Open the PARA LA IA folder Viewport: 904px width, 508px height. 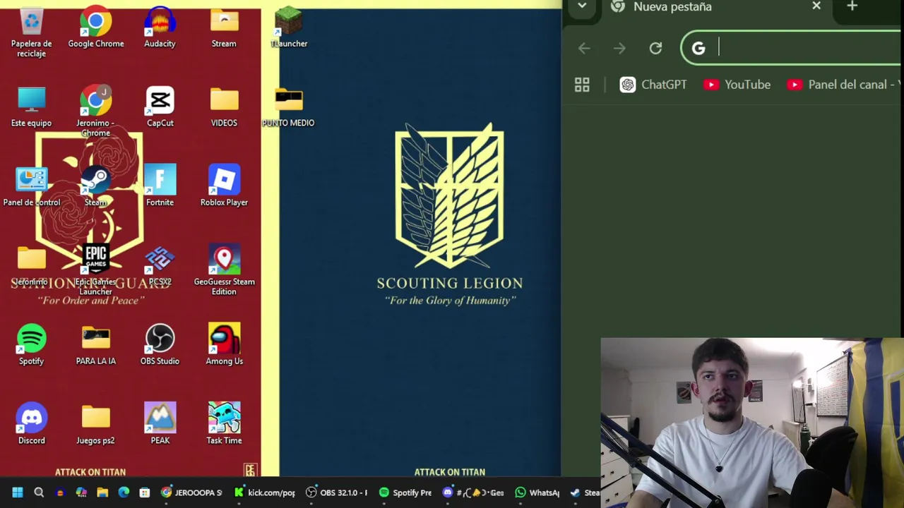[95, 346]
